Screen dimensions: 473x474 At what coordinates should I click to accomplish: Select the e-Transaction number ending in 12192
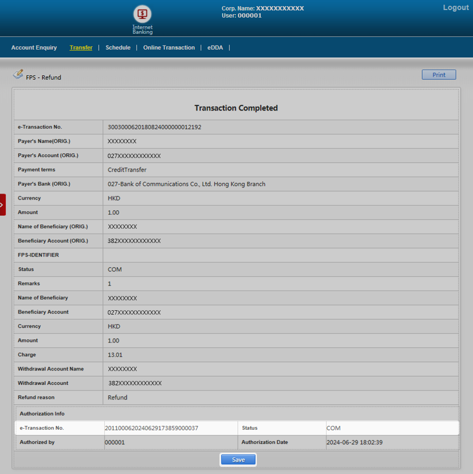(155, 127)
